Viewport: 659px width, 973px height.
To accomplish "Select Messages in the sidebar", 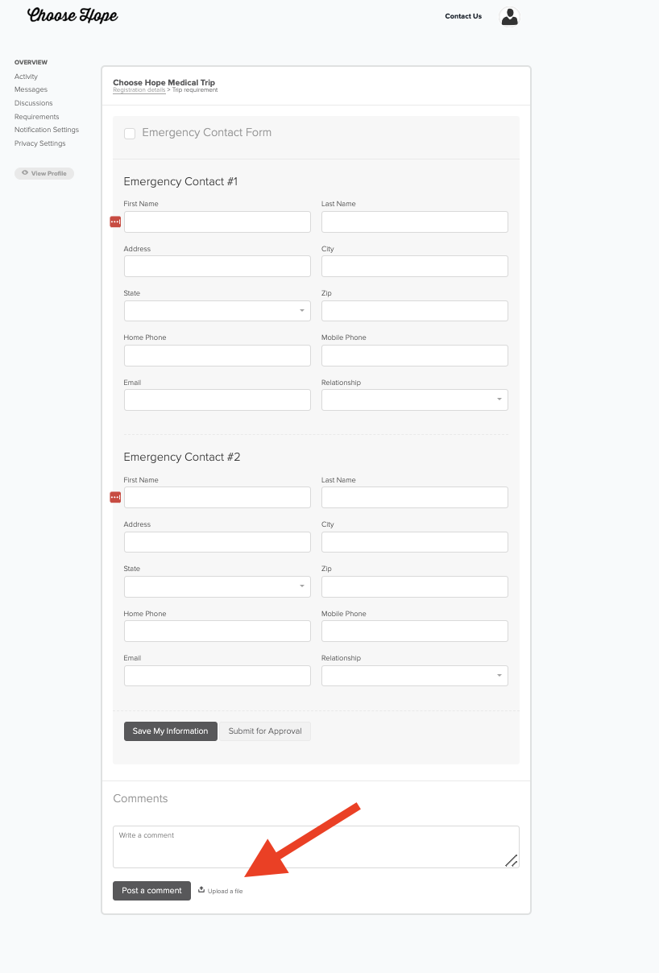I will (x=31, y=89).
